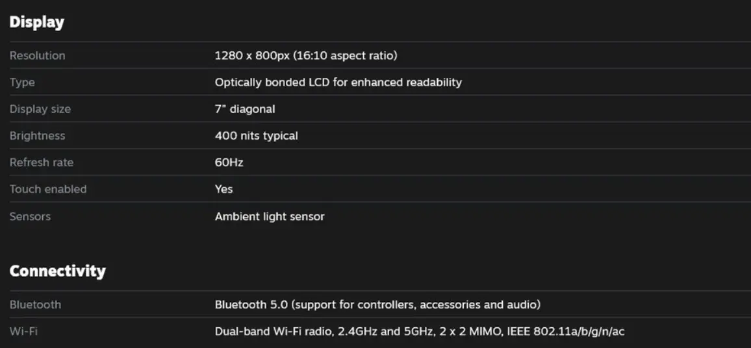This screenshot has width=751, height=348.
Task: Click the Display section heading
Action: [x=37, y=22]
